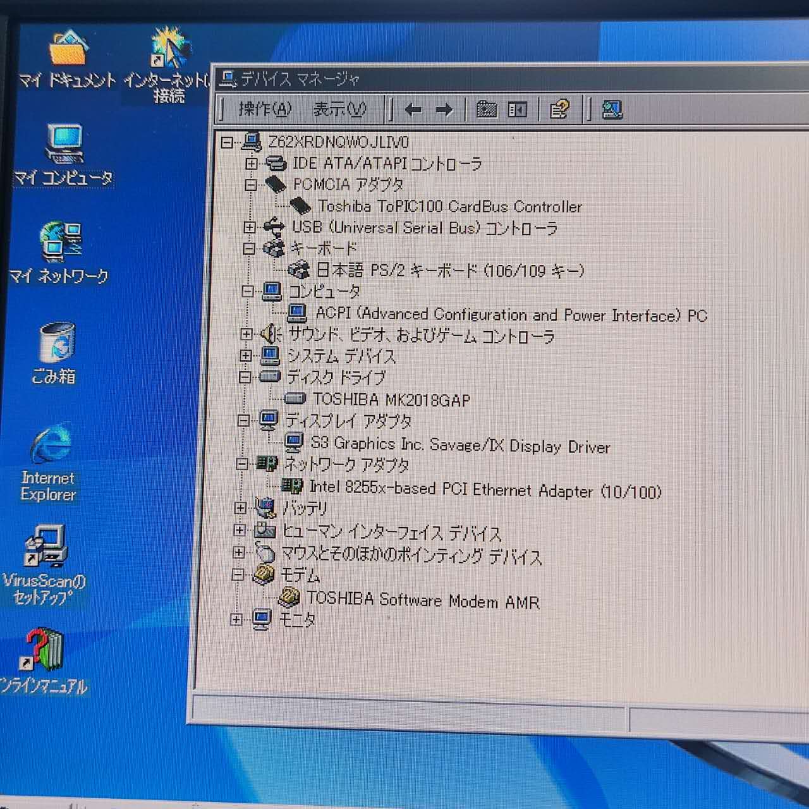Click the properties/help toolbar icon with question mark
The height and width of the screenshot is (809, 809).
pyautogui.click(x=559, y=109)
